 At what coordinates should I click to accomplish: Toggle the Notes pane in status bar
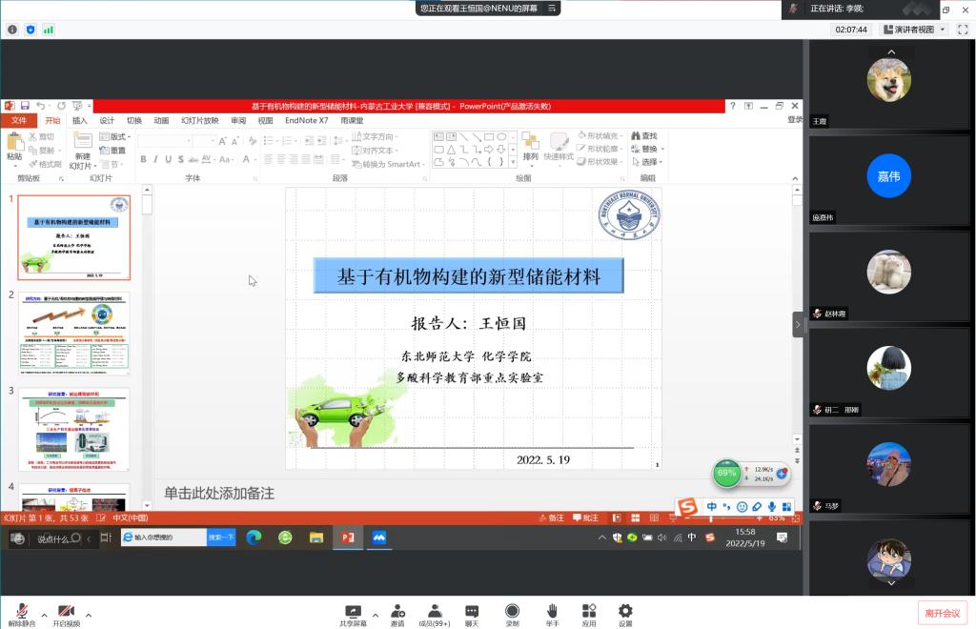tap(551, 517)
